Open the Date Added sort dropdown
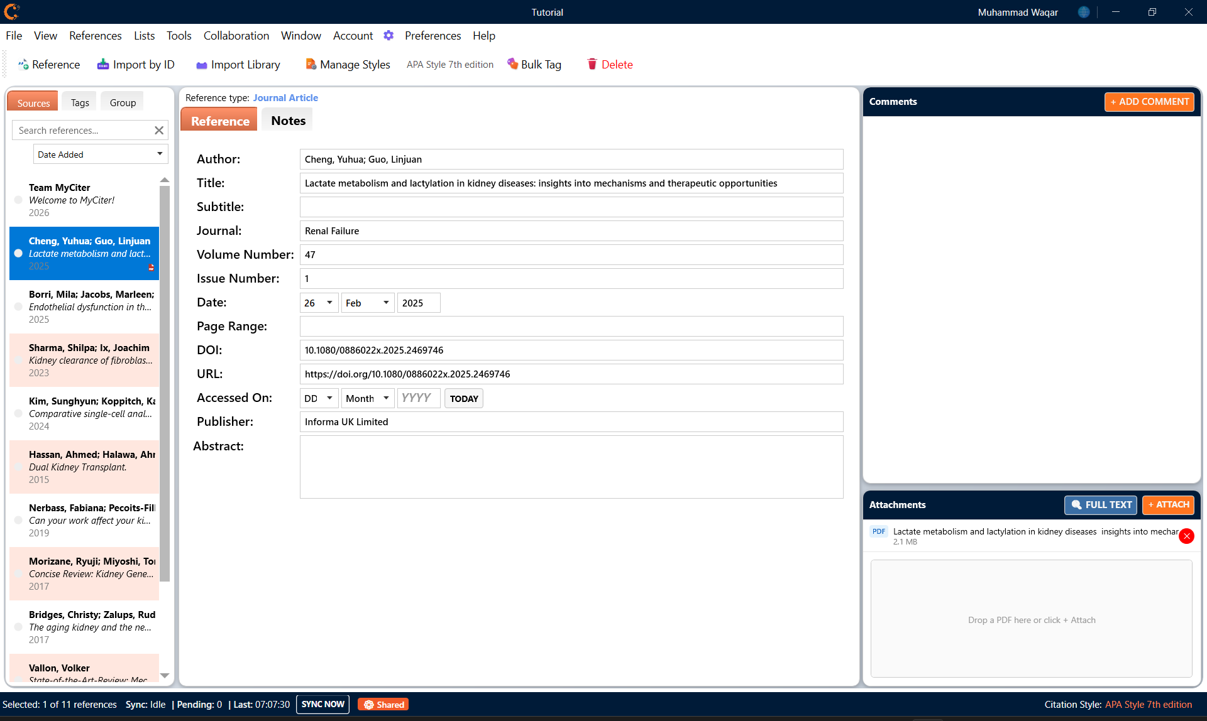The width and height of the screenshot is (1207, 721). point(101,154)
